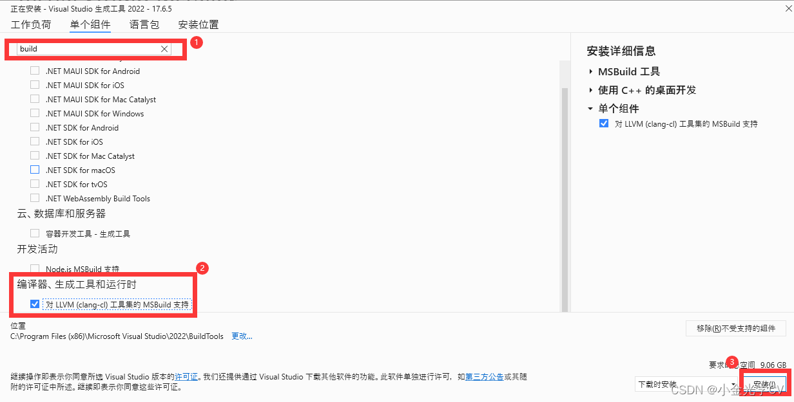Open the 语言包 tab
Screen dimensions: 794x402
click(144, 24)
